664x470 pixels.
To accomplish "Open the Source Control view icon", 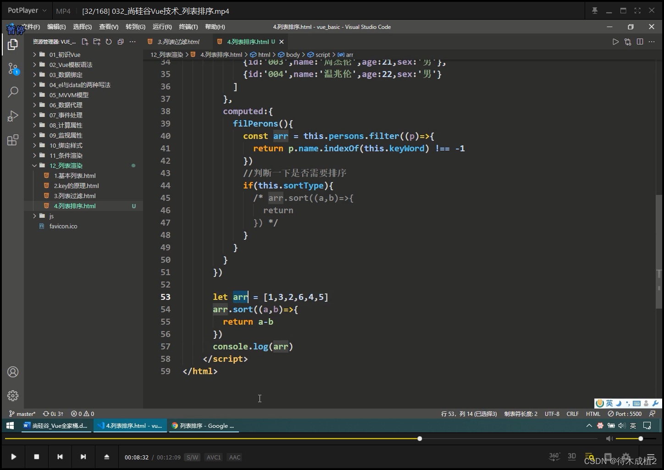I will tap(13, 69).
